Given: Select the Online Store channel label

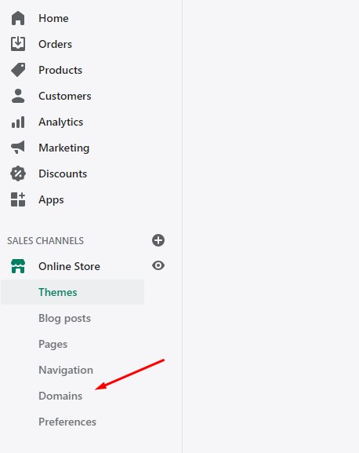Looking at the screenshot, I should [x=69, y=266].
